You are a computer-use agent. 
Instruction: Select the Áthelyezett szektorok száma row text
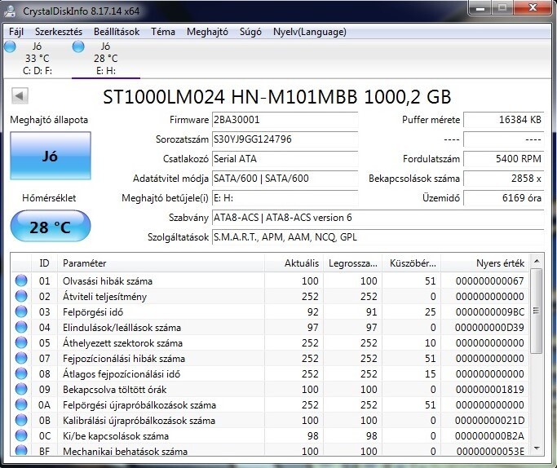pos(122,343)
